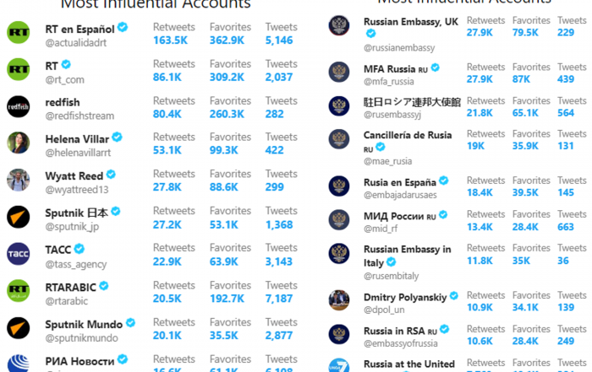
Task: Open the Russian Embassy, UK emblem avatar
Action: coord(338,25)
